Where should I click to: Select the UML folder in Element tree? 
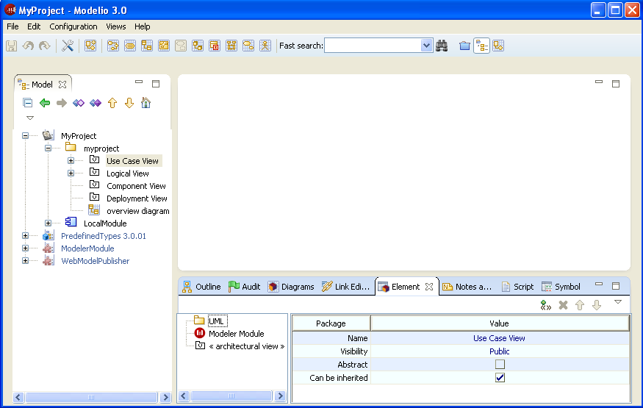(x=216, y=321)
